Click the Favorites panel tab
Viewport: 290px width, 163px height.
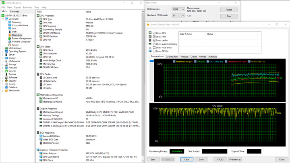14,11
